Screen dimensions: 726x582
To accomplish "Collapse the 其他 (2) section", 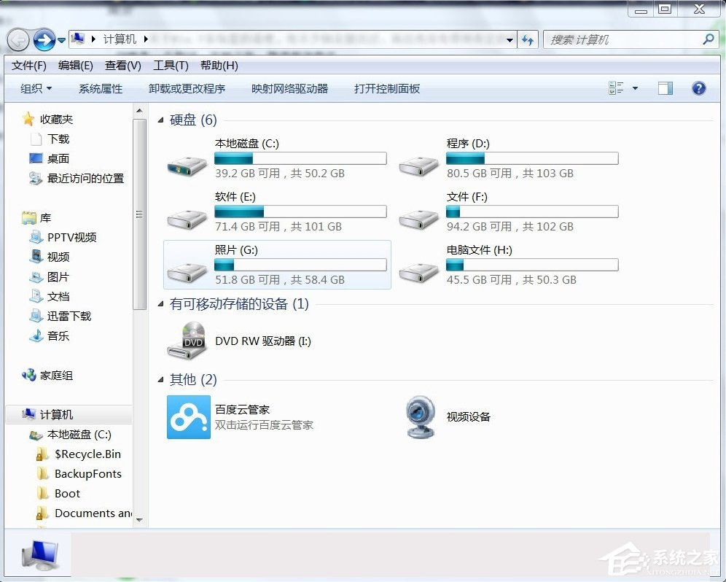I will 160,379.
